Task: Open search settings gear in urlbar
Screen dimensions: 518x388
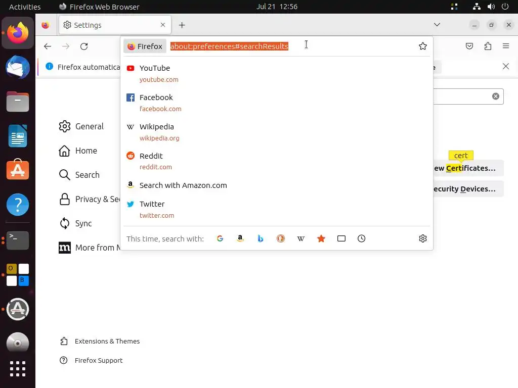Action: [x=423, y=238]
